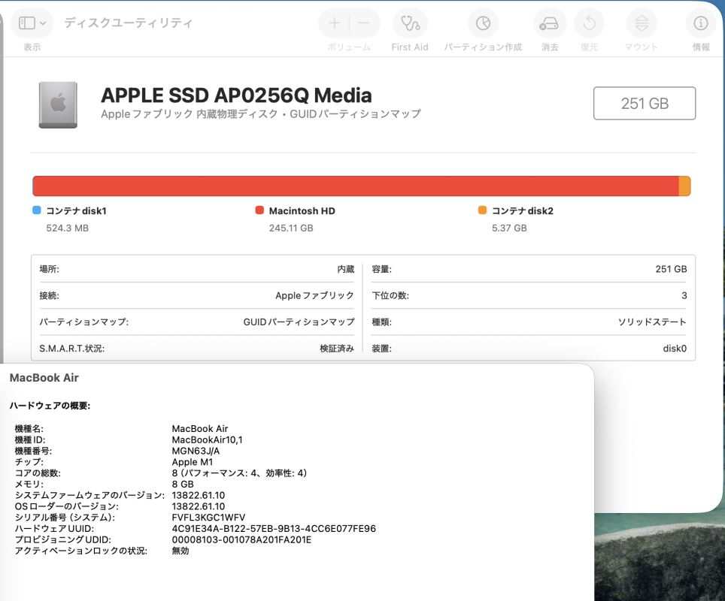The image size is (725, 601).
Task: Click the red Macintosh HD color marker
Action: (259, 210)
